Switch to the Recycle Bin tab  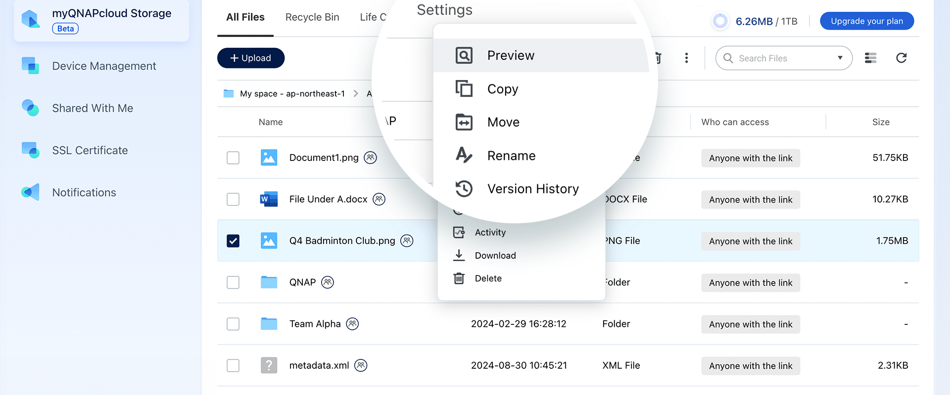(x=312, y=17)
